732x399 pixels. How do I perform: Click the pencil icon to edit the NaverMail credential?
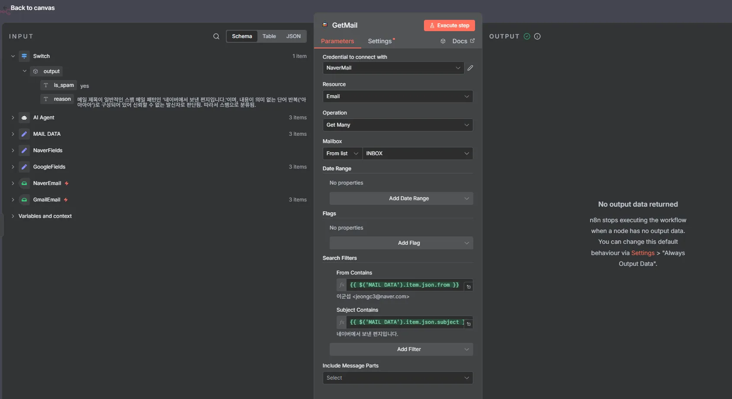click(x=470, y=68)
